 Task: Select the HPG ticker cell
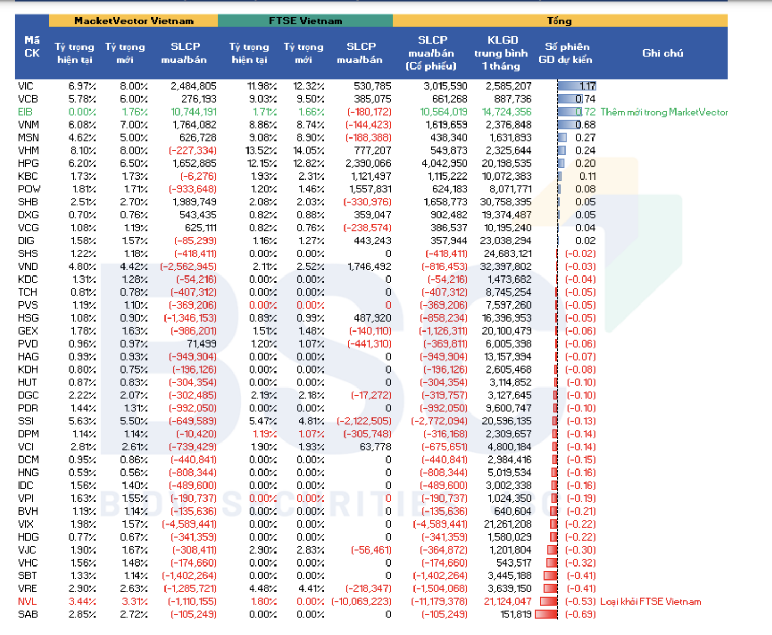click(x=28, y=163)
